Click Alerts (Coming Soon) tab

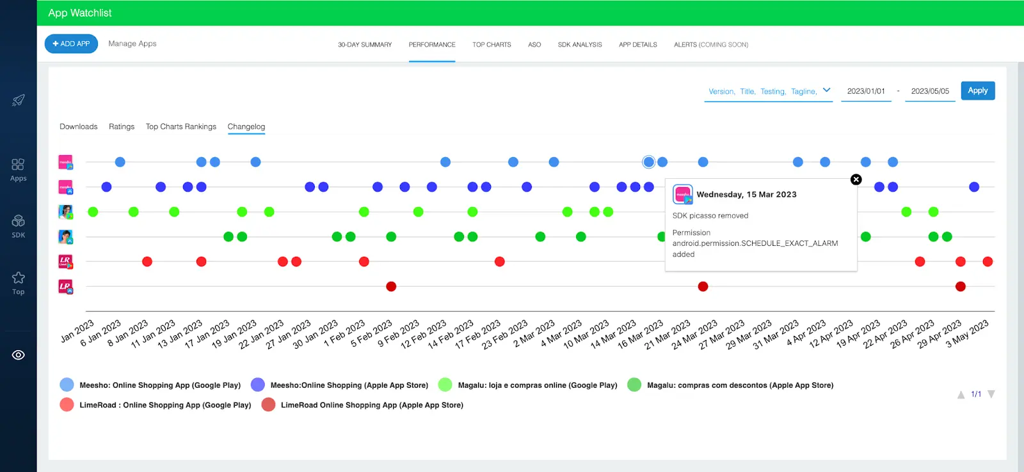(711, 45)
